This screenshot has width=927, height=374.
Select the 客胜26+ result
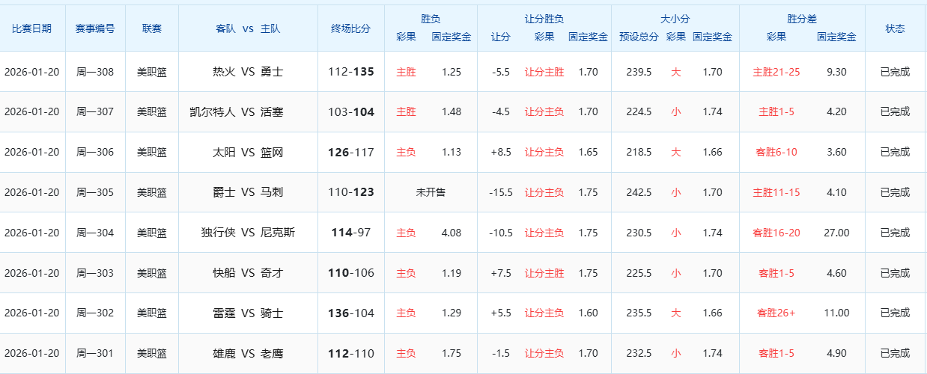pos(776,313)
